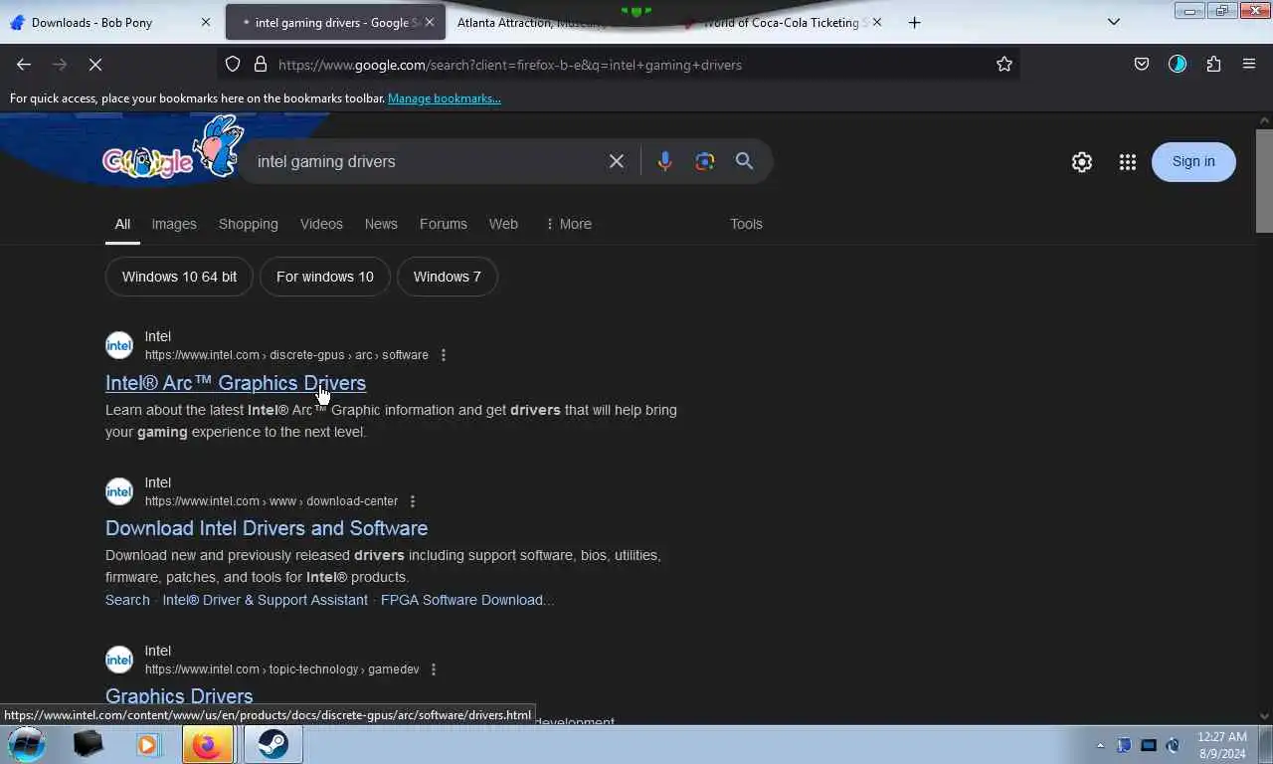Open Firefox from the taskbar
This screenshot has width=1273, height=764.
pyautogui.click(x=207, y=744)
